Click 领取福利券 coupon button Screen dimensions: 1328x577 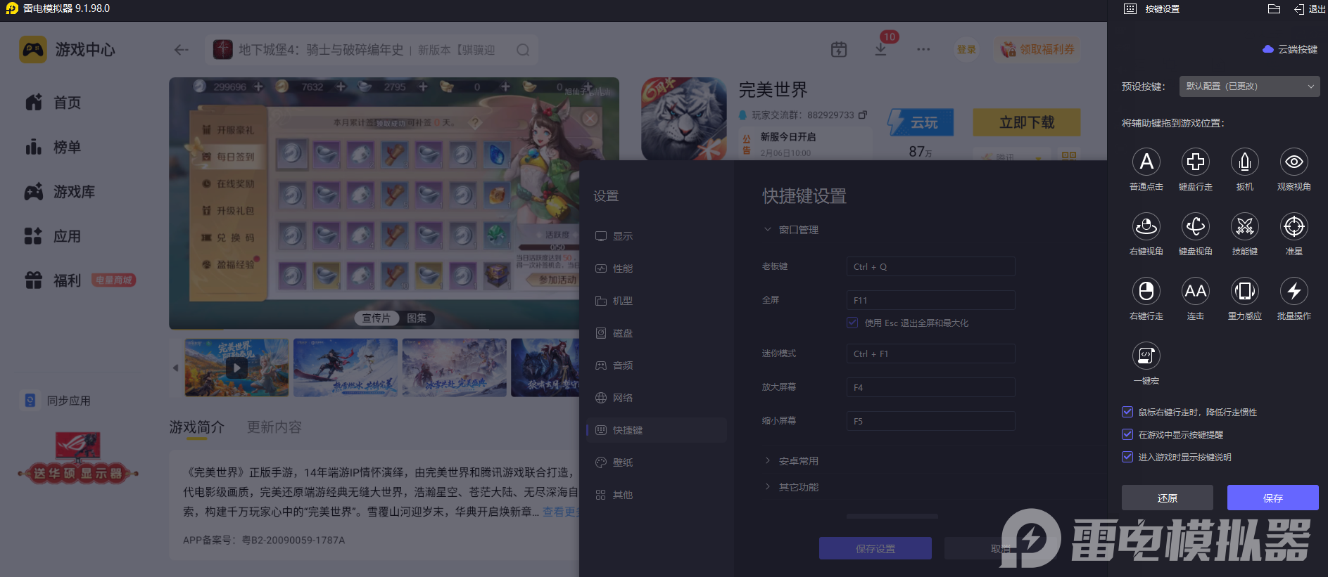1037,49
